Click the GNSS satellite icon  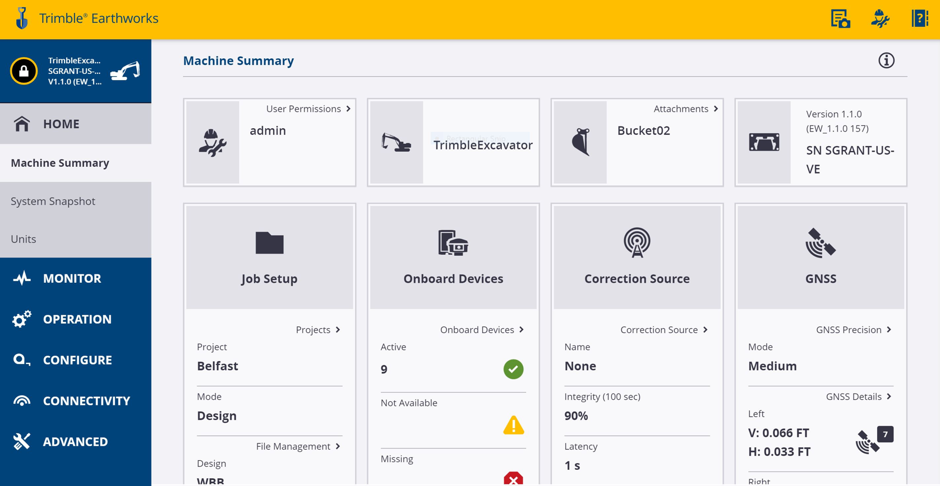(x=821, y=243)
